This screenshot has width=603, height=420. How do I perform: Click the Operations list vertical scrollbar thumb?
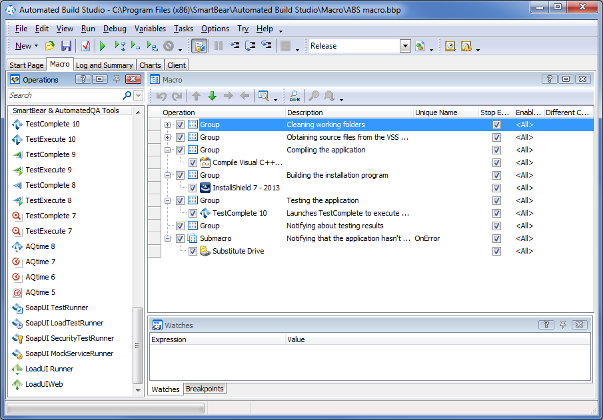[137, 346]
